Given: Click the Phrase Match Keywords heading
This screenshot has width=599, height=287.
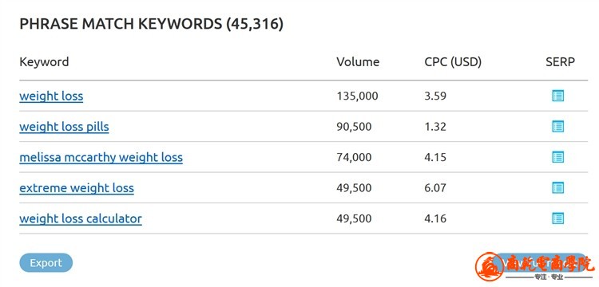Looking at the screenshot, I should 151,24.
